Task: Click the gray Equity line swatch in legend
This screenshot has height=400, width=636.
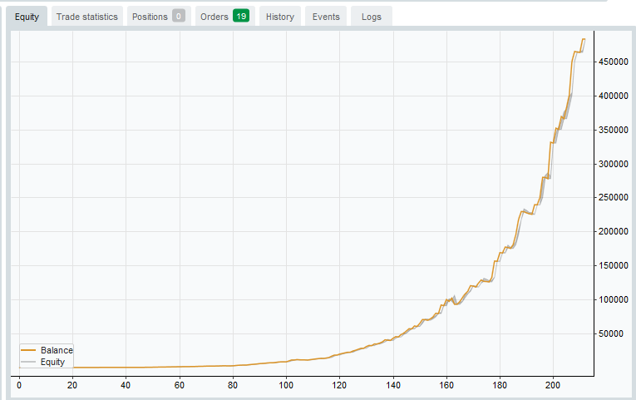Action: (x=28, y=363)
